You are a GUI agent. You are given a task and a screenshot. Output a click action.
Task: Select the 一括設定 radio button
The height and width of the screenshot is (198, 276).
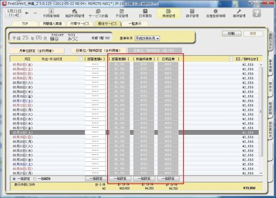pyautogui.click(x=14, y=178)
